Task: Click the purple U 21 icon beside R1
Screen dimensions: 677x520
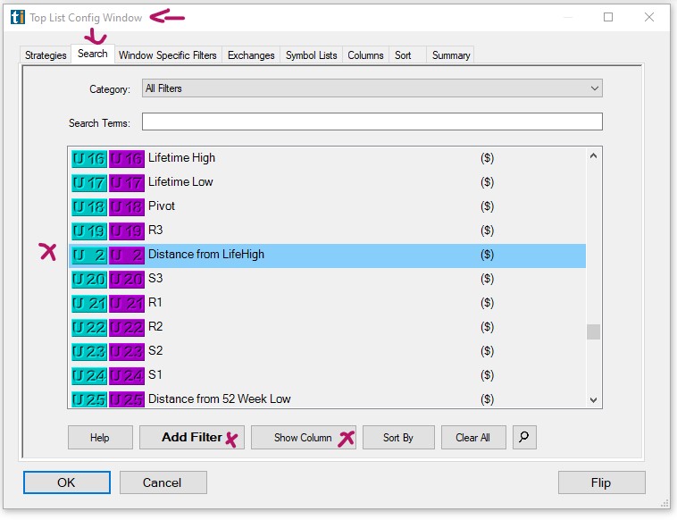Action: tap(126, 303)
